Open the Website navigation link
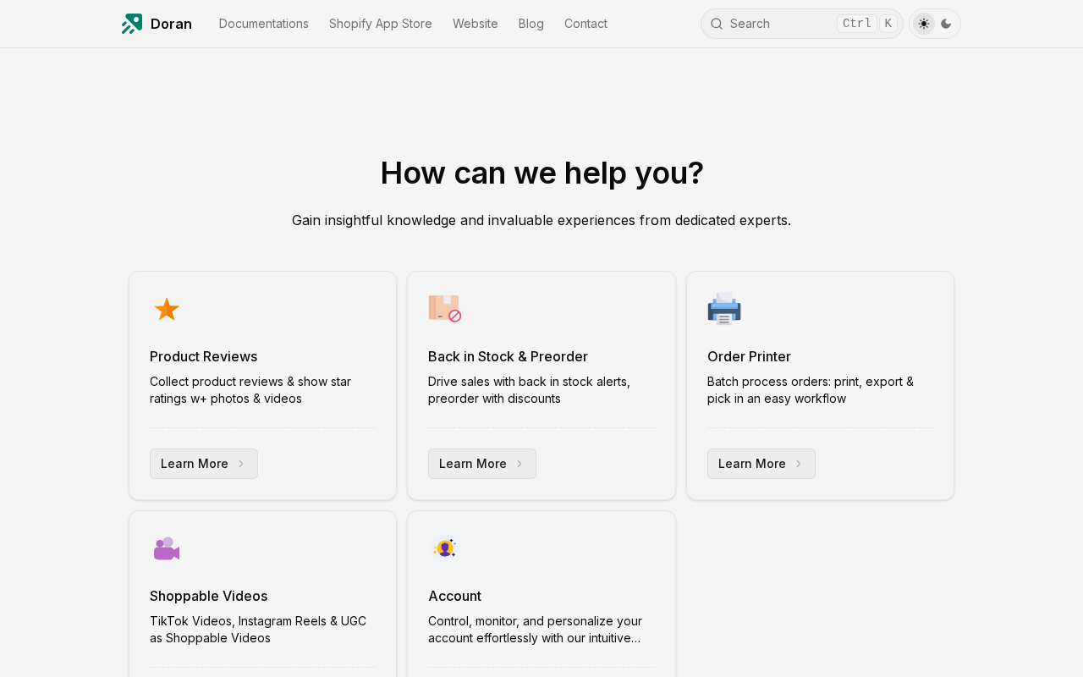 coord(476,24)
